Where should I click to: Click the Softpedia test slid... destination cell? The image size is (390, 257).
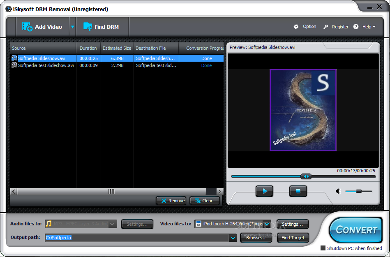click(156, 65)
